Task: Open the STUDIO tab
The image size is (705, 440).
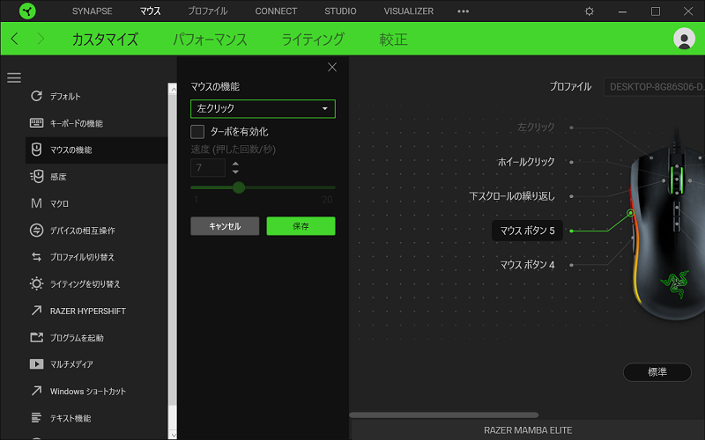Action: pos(340,11)
